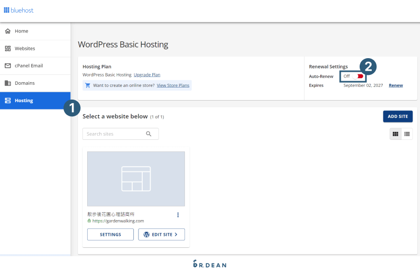
Task: Open https://gardenwalking.com link
Action: pos(118,221)
